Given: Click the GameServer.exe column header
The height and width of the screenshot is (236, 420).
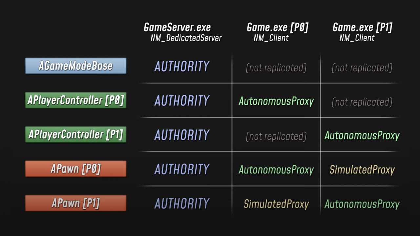Looking at the screenshot, I should [177, 28].
